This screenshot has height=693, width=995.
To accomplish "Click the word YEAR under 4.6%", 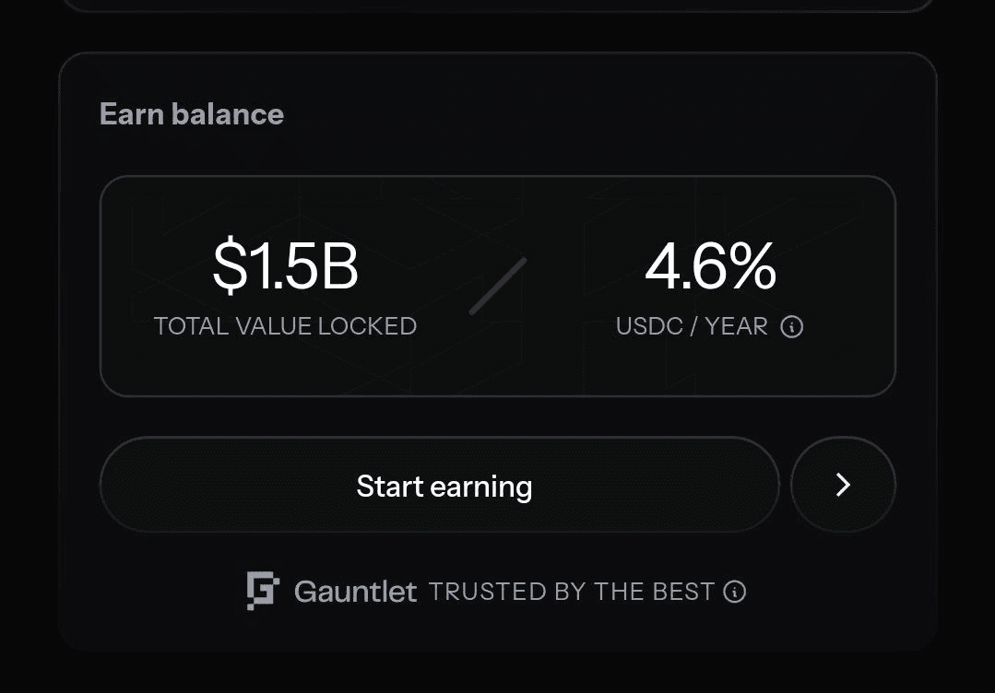I will [x=739, y=326].
